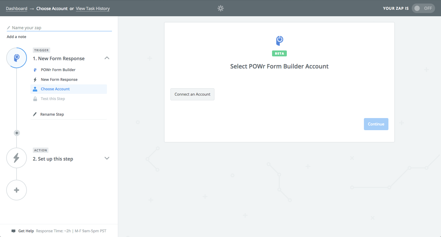Open the Dashboard link

(x=17, y=9)
